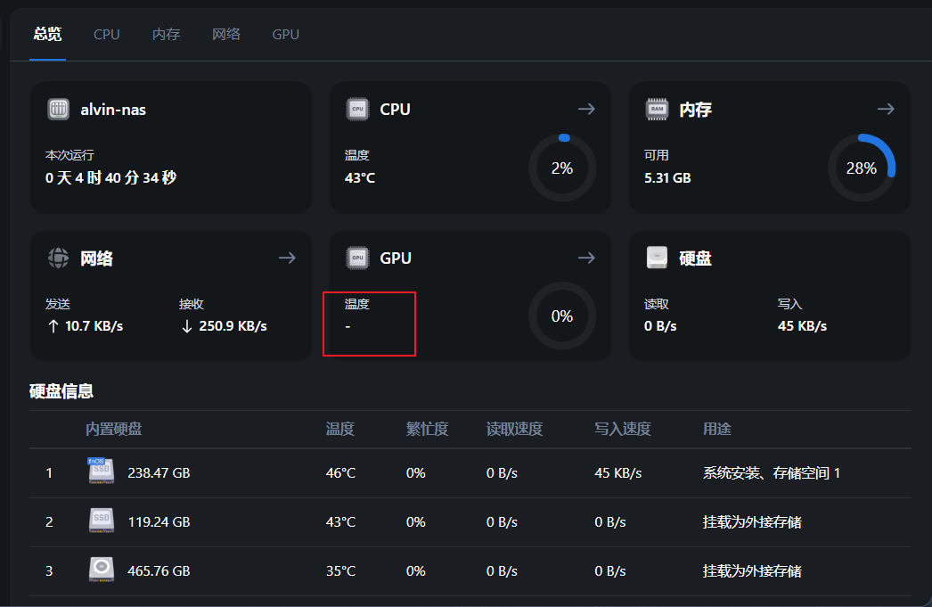This screenshot has height=607, width=932.
Task: Open CPU details via arrow
Action: click(586, 109)
